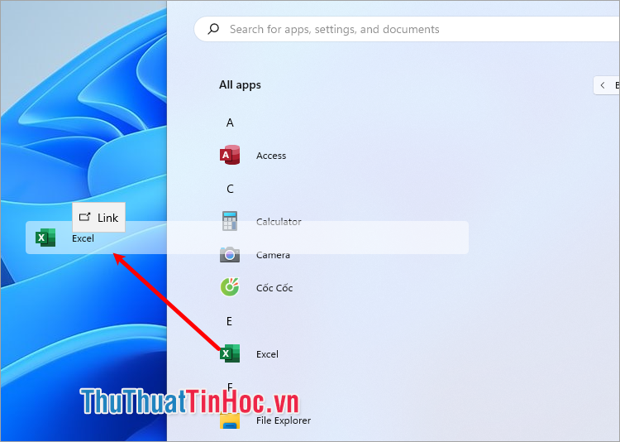Focus the Search for apps input field

pyautogui.click(x=408, y=29)
